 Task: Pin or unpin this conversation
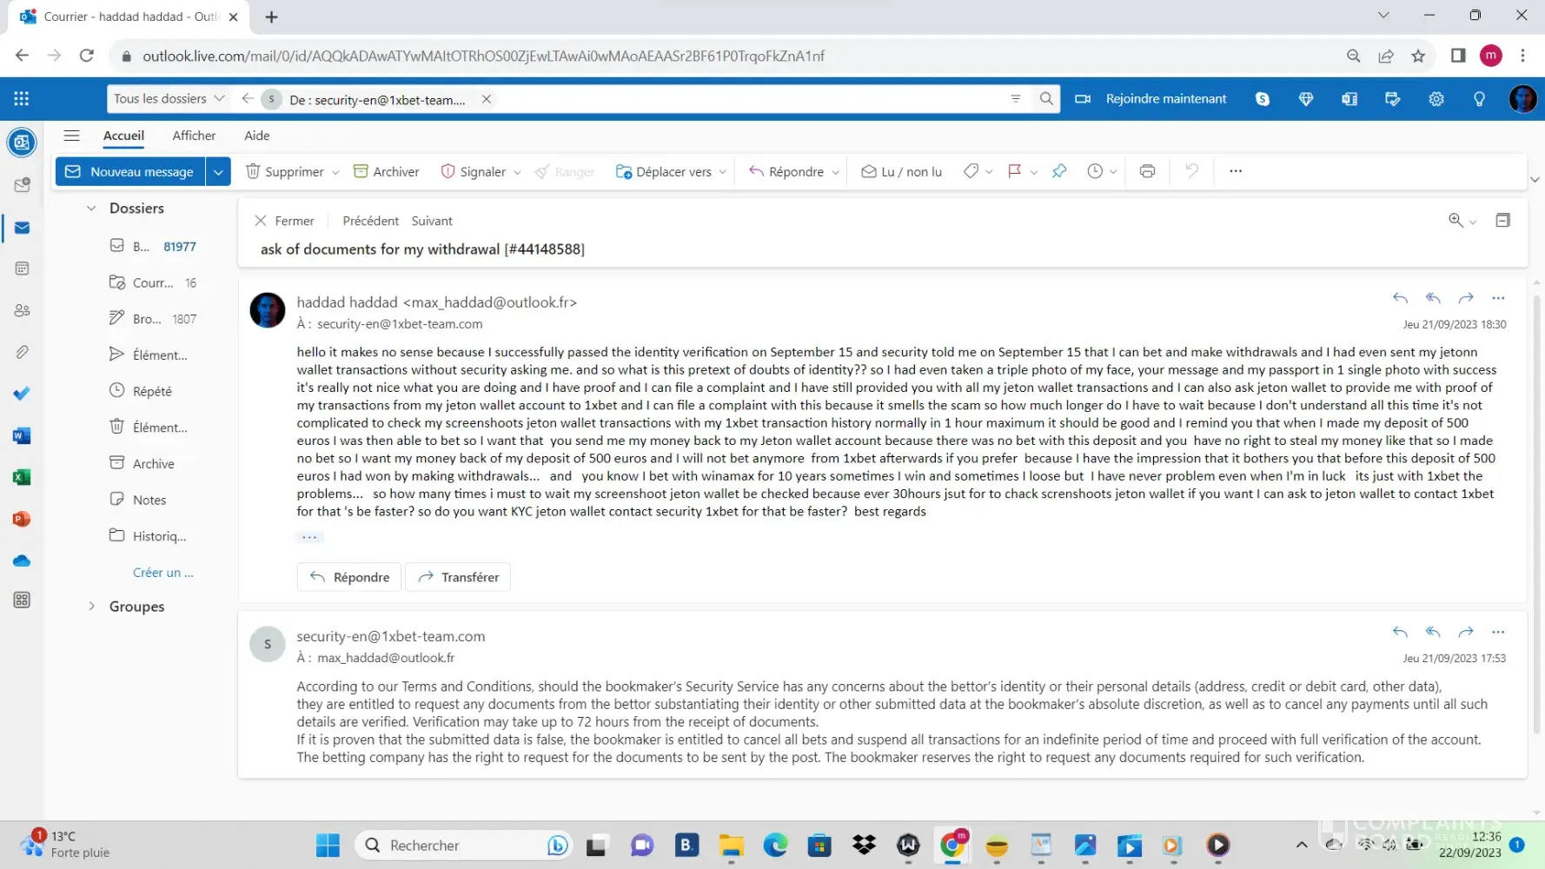1059,171
